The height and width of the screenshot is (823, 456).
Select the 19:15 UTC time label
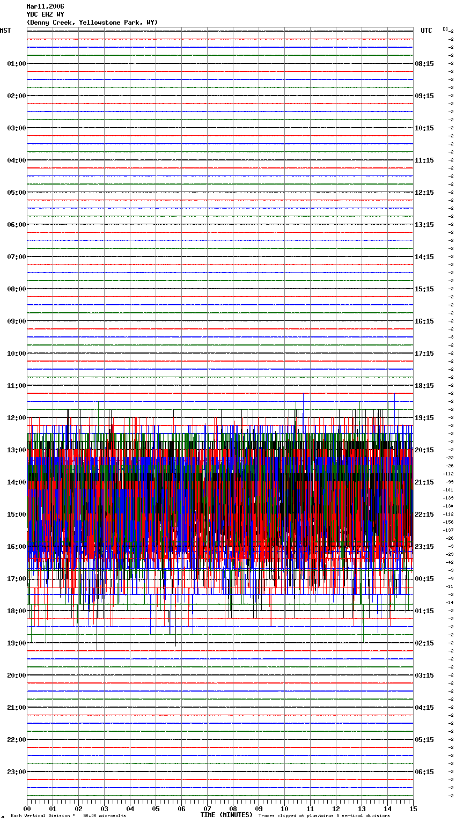point(424,418)
